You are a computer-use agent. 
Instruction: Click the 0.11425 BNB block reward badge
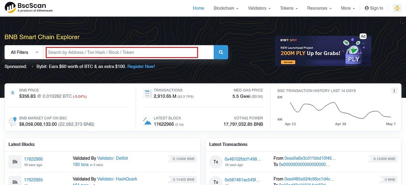(182, 179)
